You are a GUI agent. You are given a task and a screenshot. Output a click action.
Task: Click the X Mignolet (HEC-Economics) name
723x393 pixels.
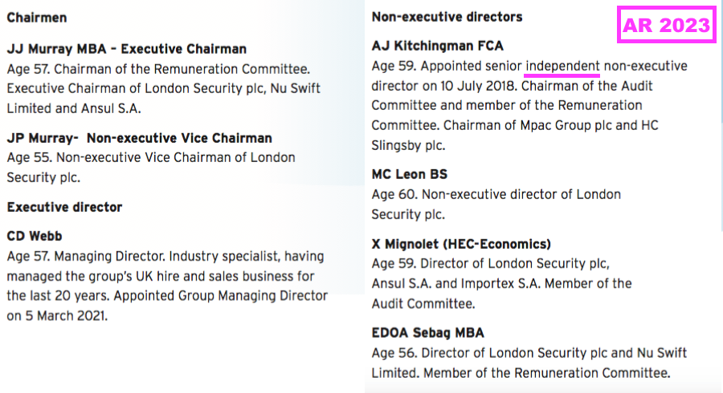(x=461, y=244)
